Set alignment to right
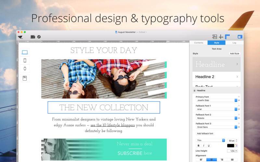Screen dimensions: 260x162 coord(222,160)
